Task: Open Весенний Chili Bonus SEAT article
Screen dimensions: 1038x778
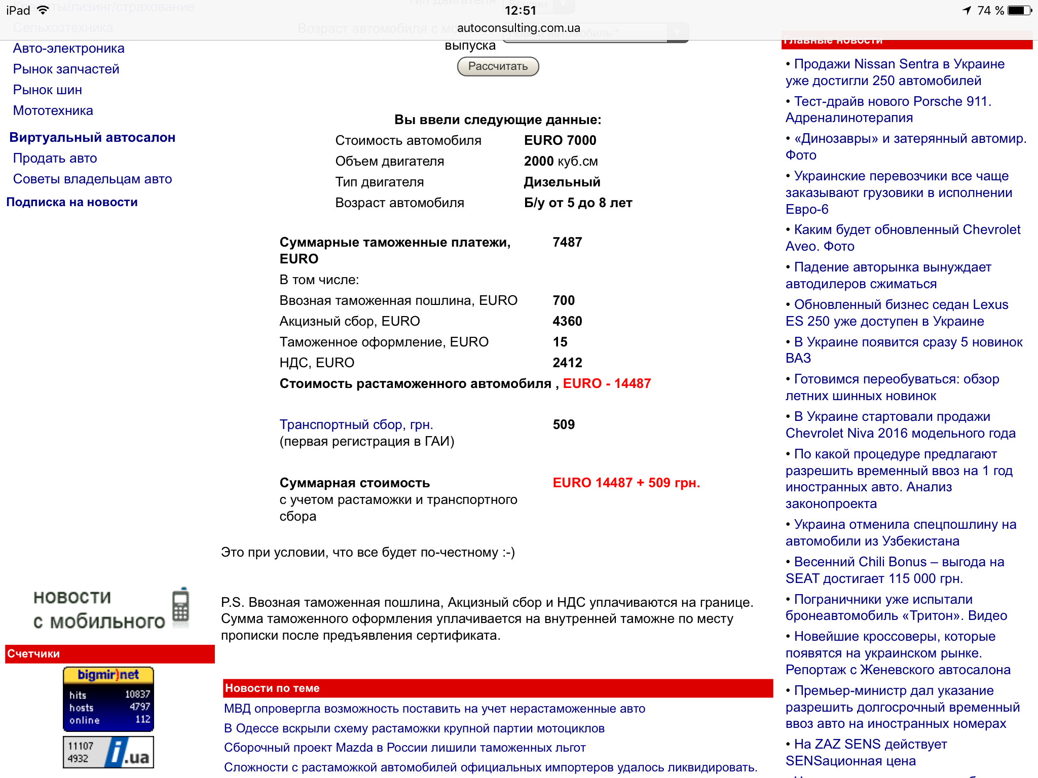Action: point(895,570)
